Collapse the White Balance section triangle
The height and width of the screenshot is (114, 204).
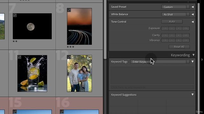[x=193, y=14]
